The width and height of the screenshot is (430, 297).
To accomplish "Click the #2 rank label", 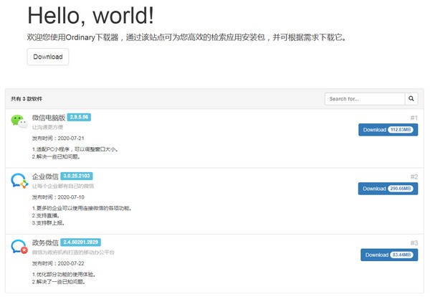I will pyautogui.click(x=414, y=176).
